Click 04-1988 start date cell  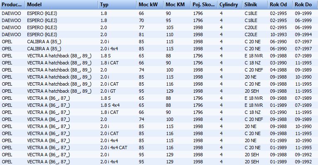click(278, 70)
